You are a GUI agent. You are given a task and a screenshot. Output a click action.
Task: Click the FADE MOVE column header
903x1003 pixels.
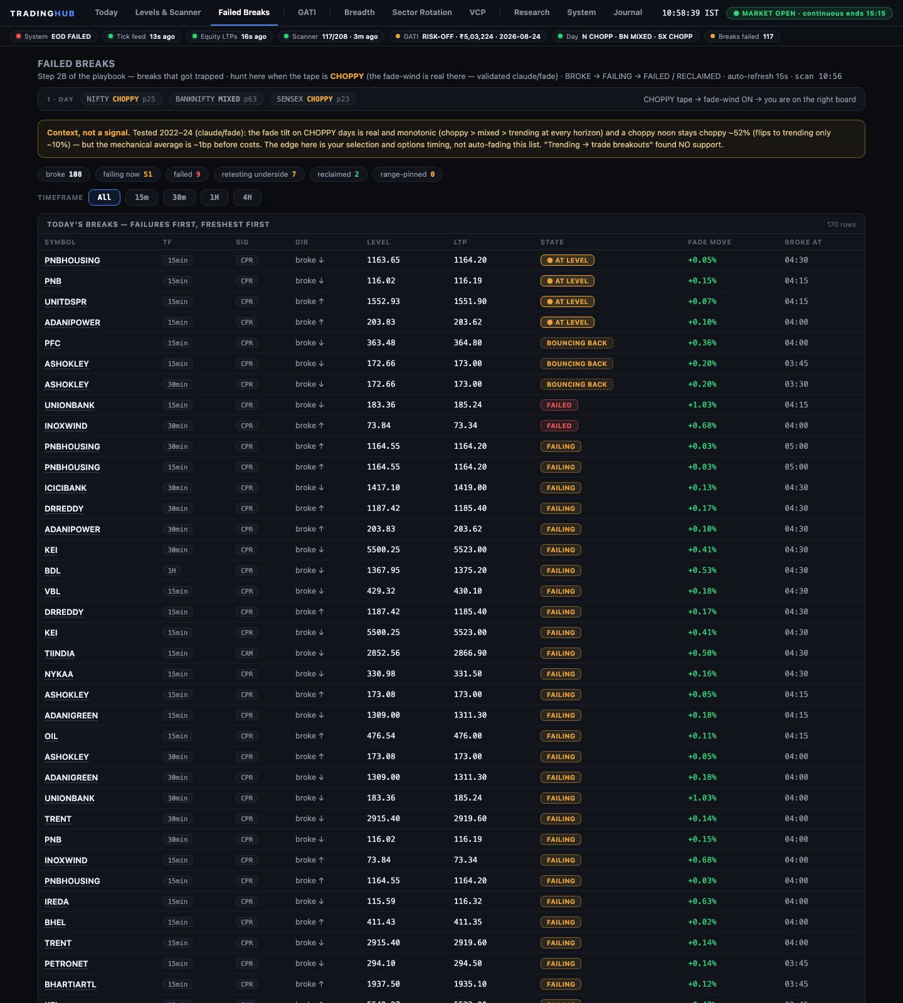click(x=709, y=242)
